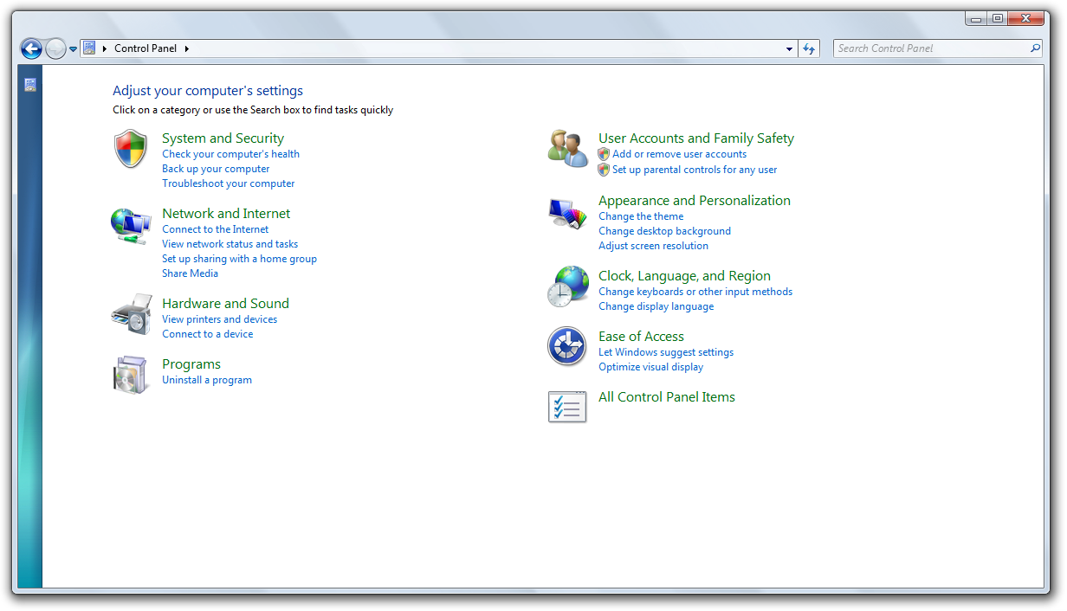Open View printers and devices
1067x611 pixels.
point(219,319)
